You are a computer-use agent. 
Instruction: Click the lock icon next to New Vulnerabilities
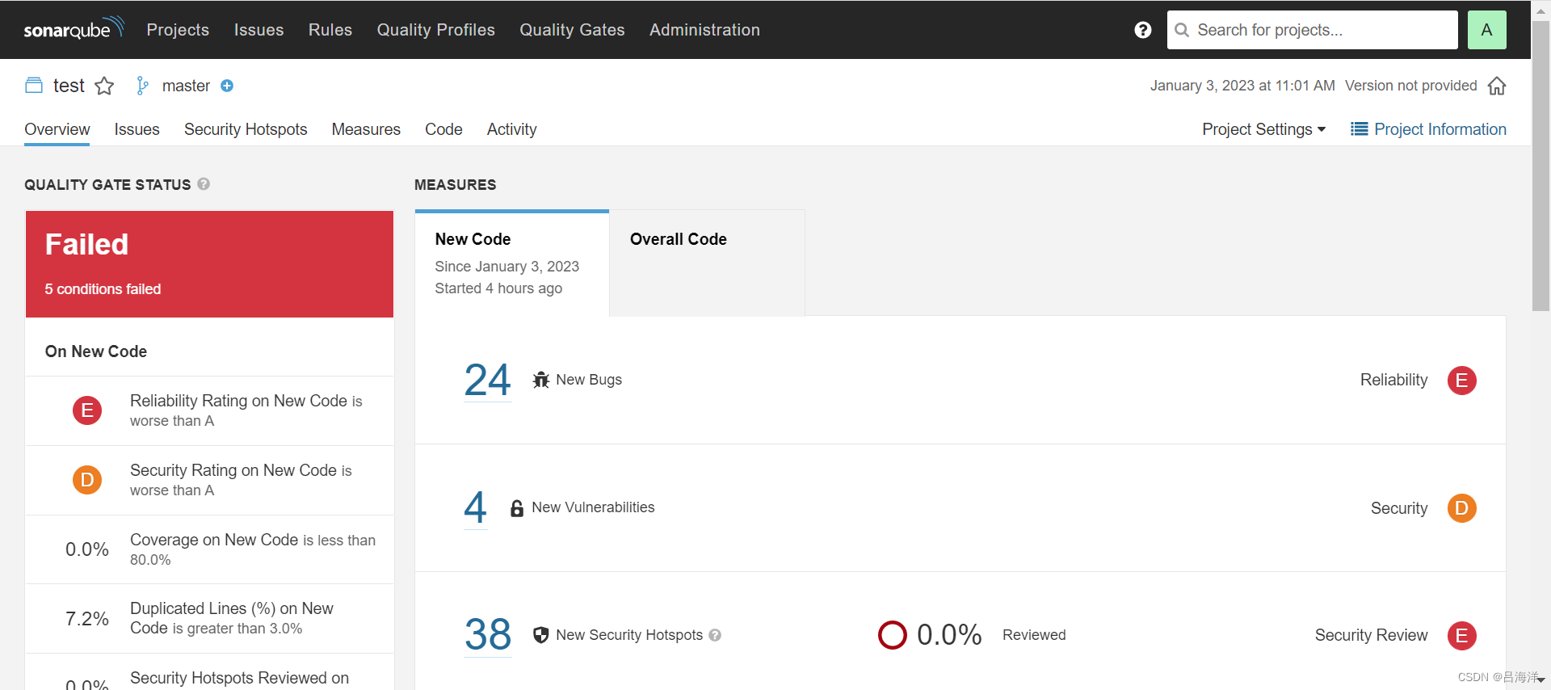pos(517,507)
